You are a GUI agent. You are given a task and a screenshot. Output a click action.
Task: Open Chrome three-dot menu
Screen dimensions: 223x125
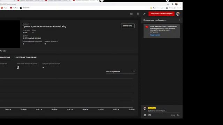pos(180,4)
